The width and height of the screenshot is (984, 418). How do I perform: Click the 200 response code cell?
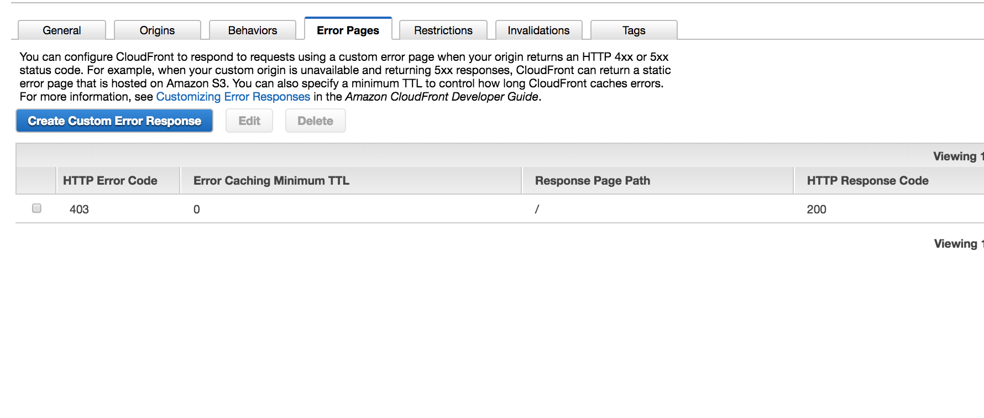(816, 210)
